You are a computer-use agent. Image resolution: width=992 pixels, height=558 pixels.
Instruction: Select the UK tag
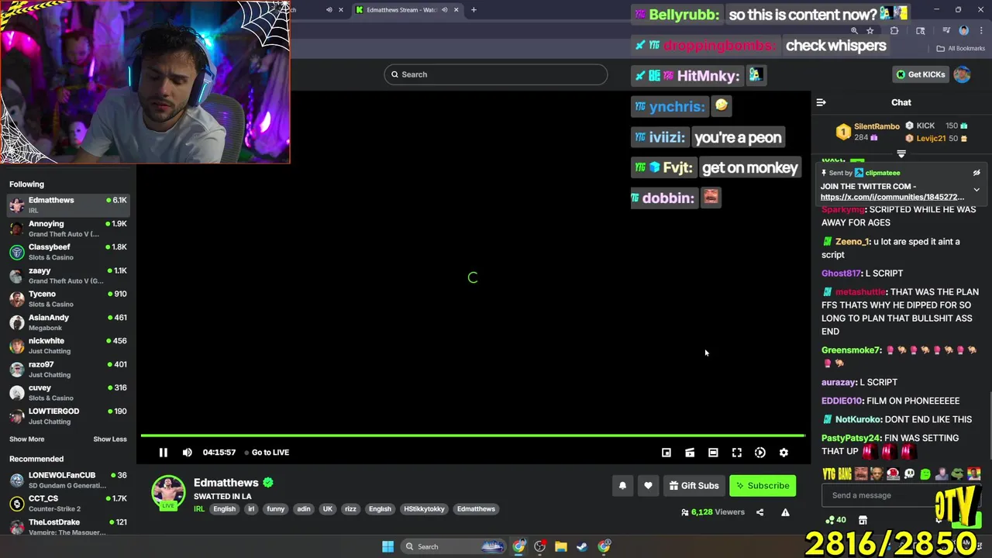[x=327, y=509]
